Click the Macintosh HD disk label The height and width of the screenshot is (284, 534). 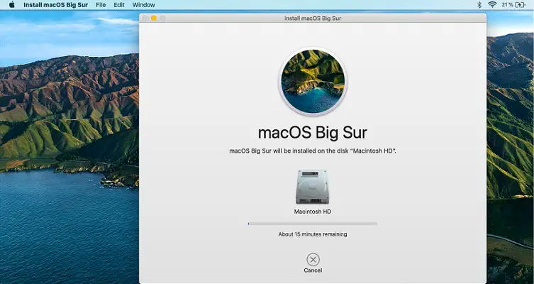(313, 212)
